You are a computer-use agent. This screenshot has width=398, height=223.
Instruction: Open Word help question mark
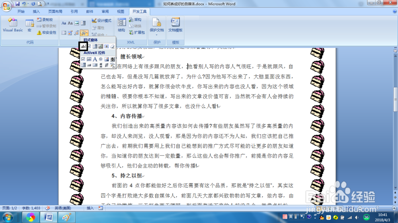tap(394, 12)
